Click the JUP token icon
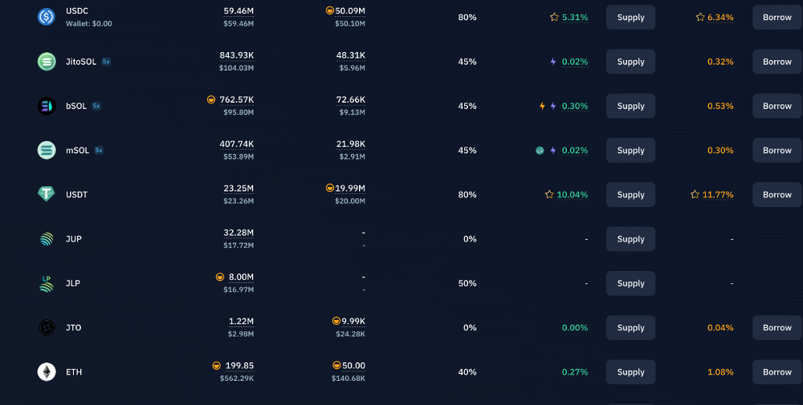803x405 pixels. tap(47, 239)
